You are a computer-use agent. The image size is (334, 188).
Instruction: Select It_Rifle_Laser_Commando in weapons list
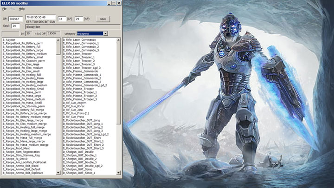(x=79, y=40)
